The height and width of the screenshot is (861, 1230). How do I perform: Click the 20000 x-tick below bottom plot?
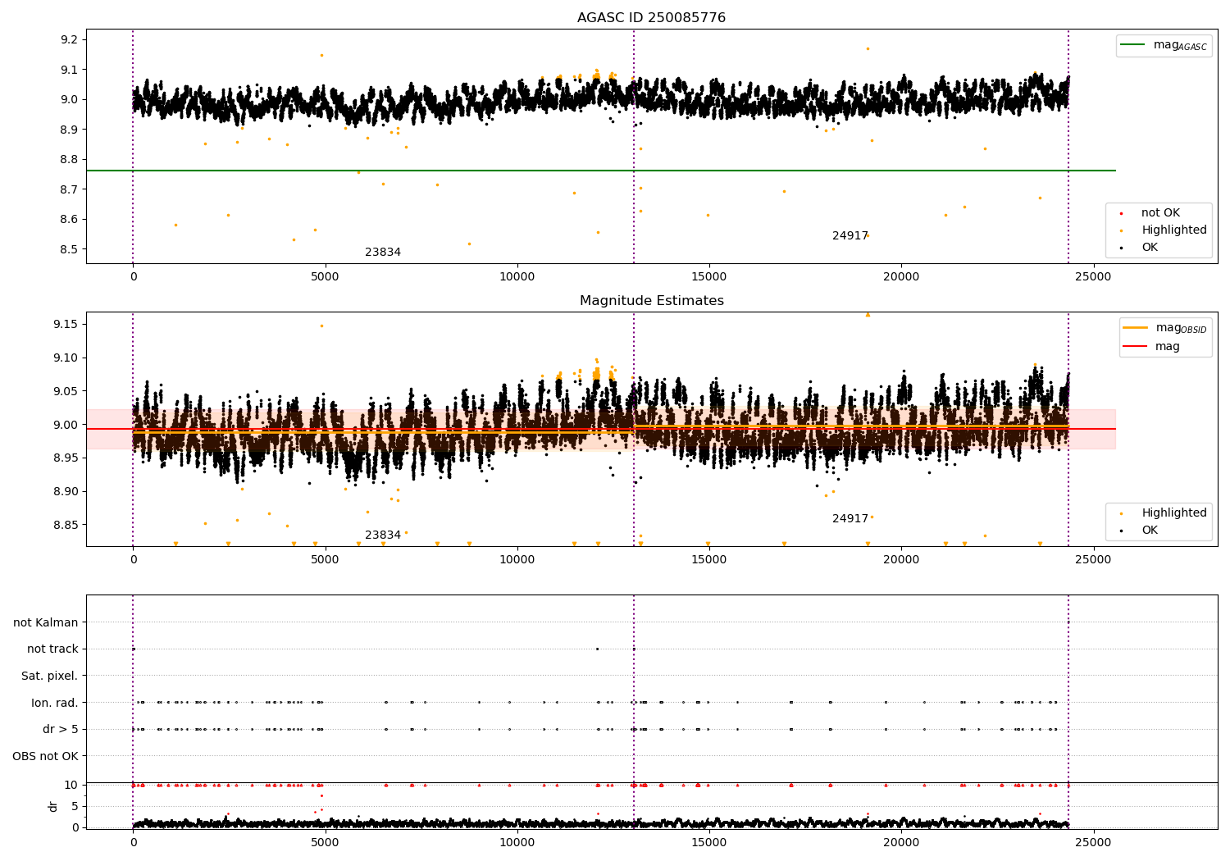(901, 843)
